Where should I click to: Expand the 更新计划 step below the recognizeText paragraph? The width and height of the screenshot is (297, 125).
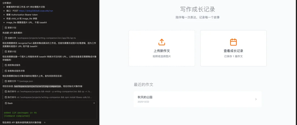tap(12, 52)
